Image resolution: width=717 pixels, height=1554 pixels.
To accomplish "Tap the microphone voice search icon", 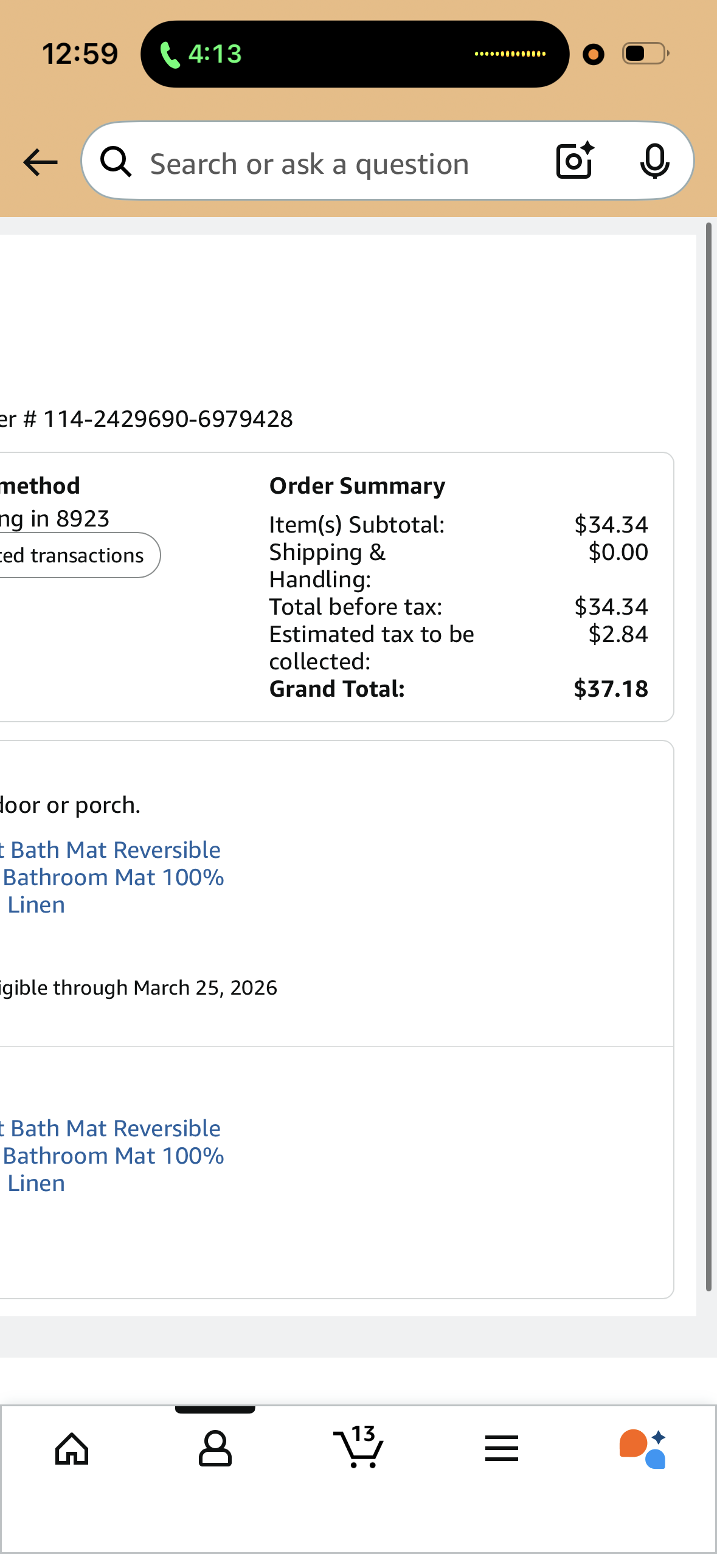I will (654, 161).
